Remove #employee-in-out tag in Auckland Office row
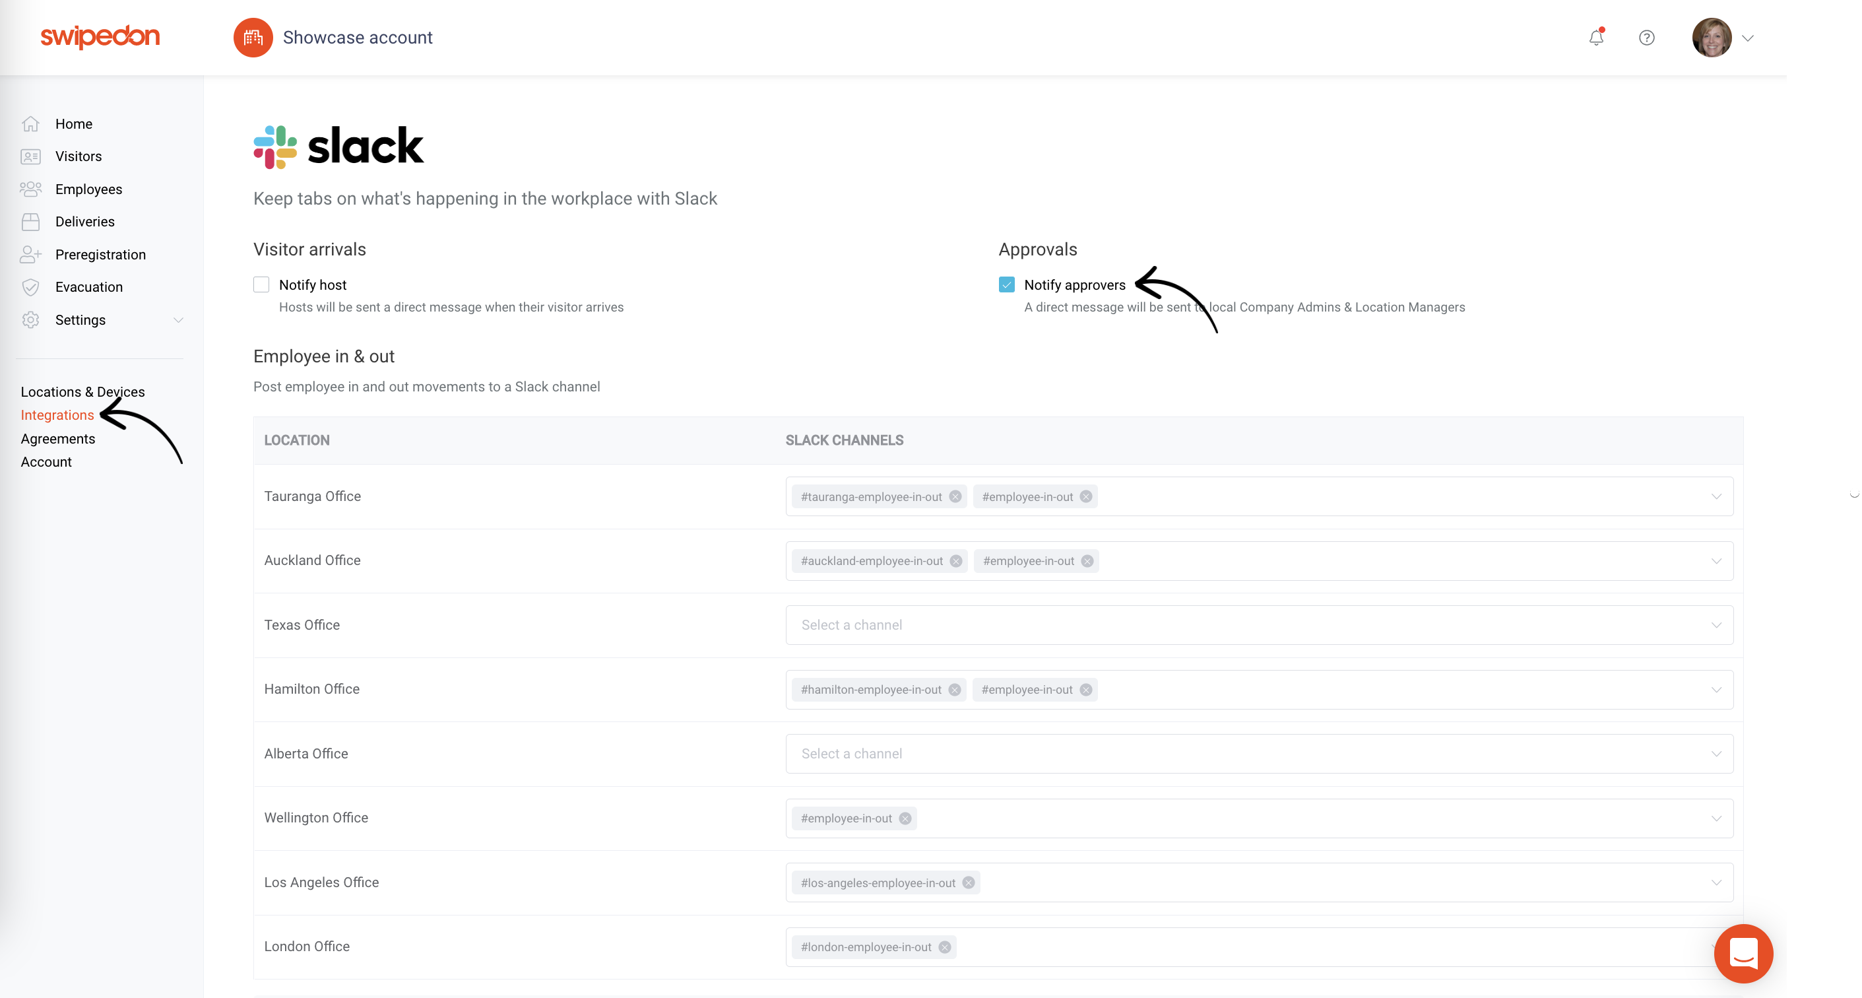Viewport: 1862px width, 998px height. [1087, 560]
